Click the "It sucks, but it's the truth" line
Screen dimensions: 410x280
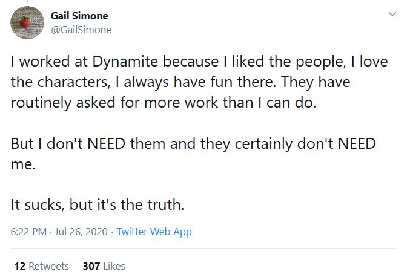pos(97,205)
